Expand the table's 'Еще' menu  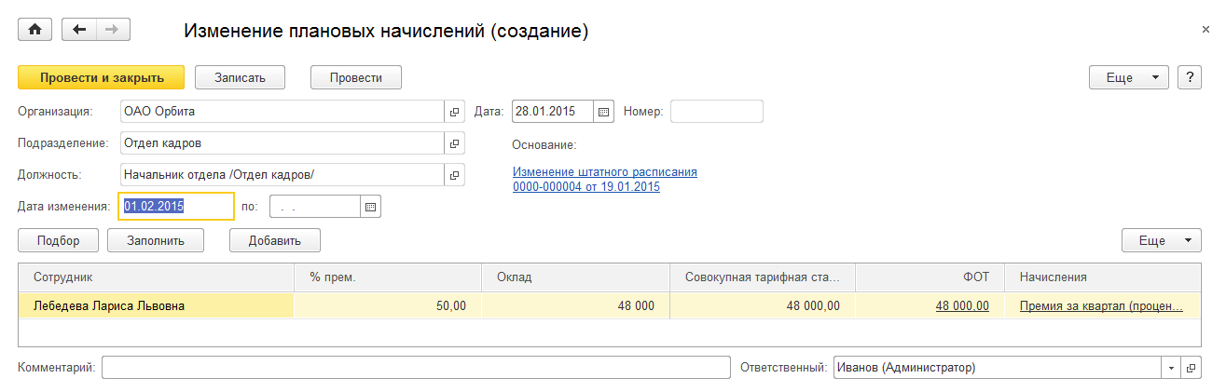tap(1161, 240)
